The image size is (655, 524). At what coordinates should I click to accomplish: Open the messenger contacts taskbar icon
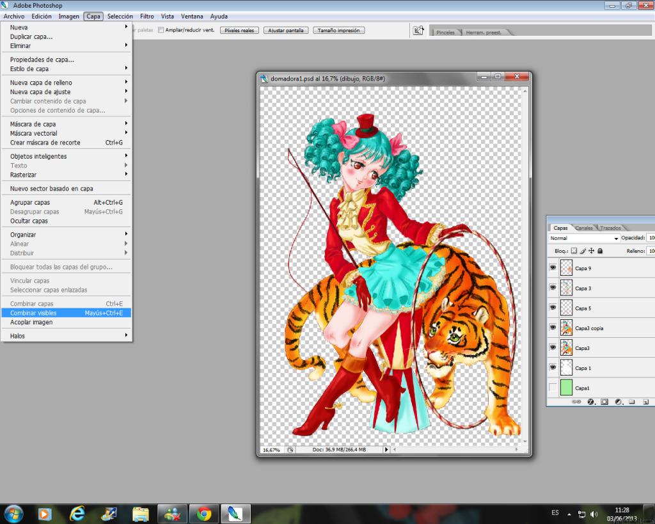[172, 514]
